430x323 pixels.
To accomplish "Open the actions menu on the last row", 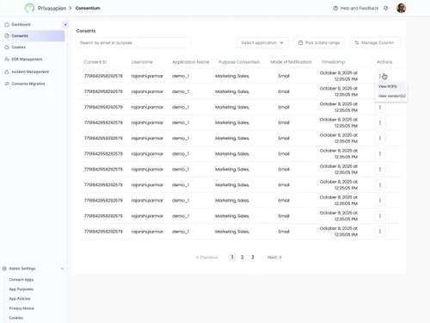I will [380, 232].
